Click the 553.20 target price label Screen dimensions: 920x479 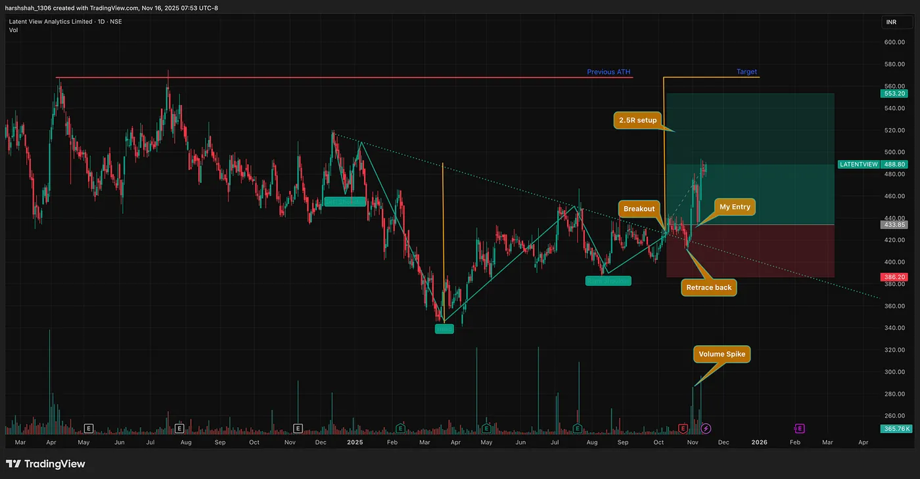coord(894,93)
